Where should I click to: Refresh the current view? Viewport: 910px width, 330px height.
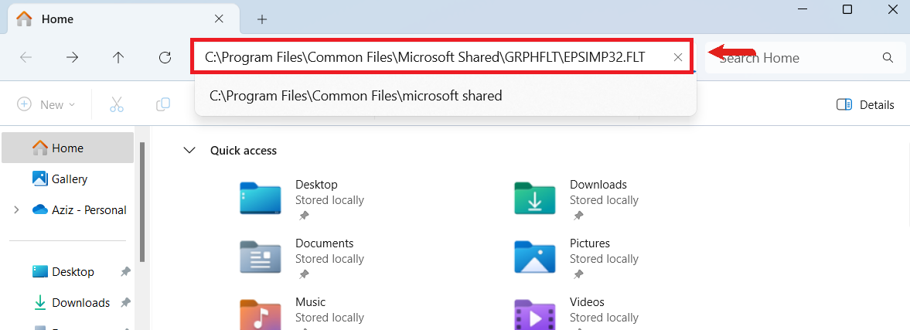tap(165, 57)
